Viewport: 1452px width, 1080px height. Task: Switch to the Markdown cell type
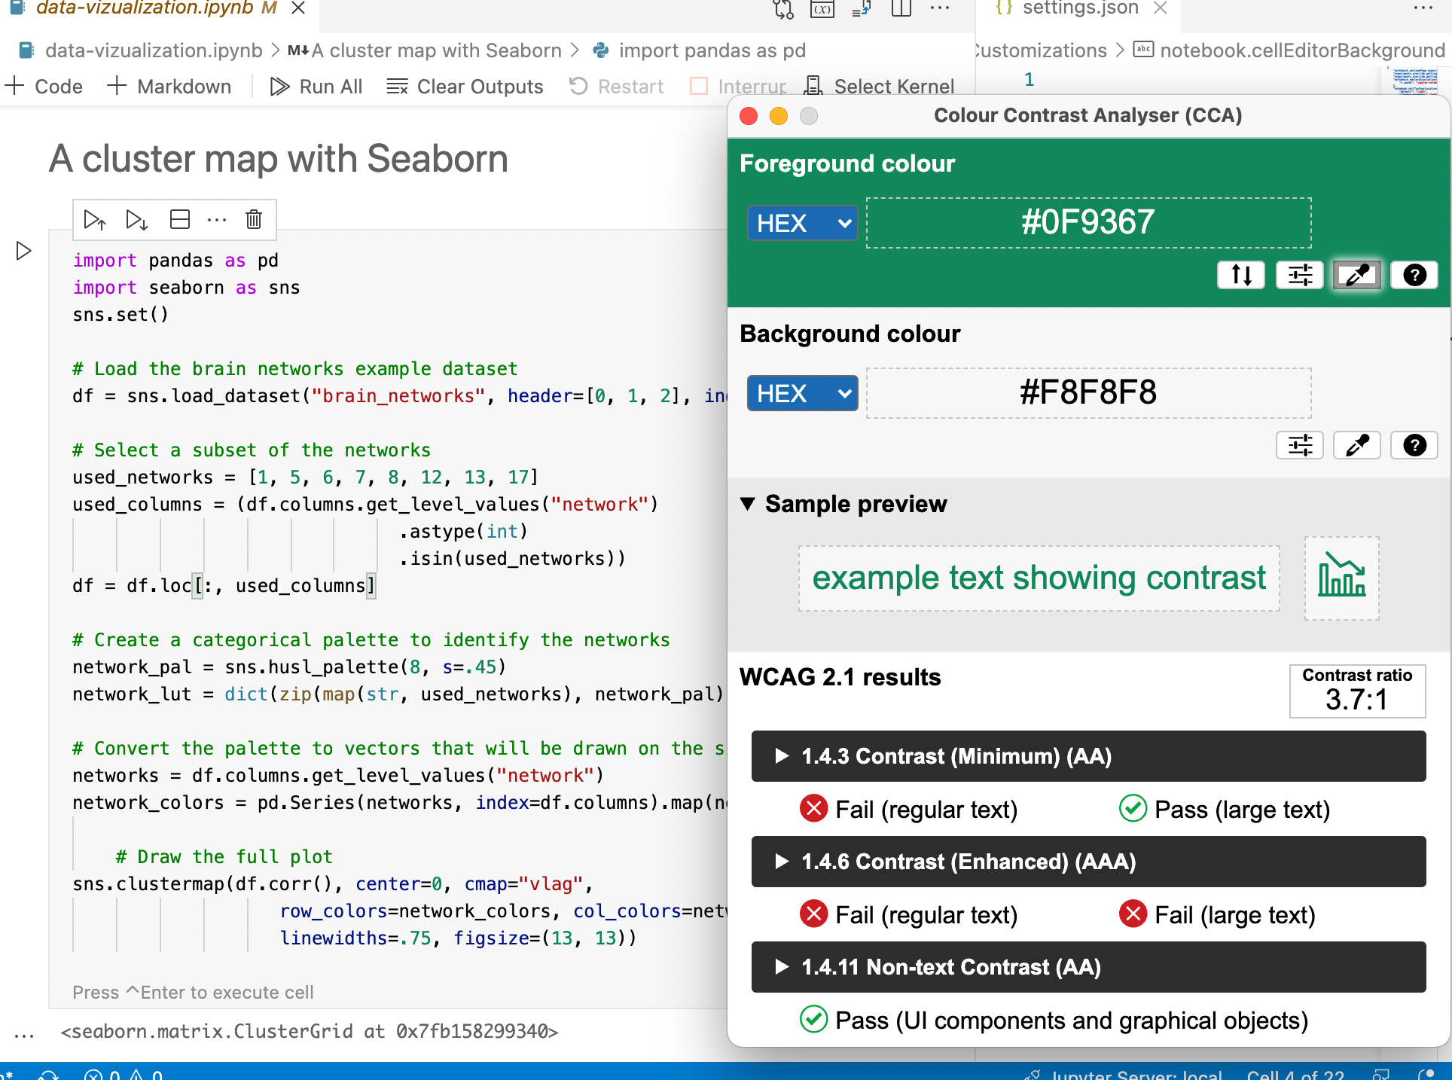point(170,86)
